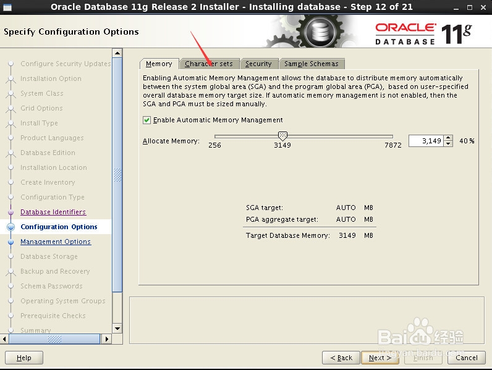Open the Character sets tab
492x370 pixels.
pos(209,64)
